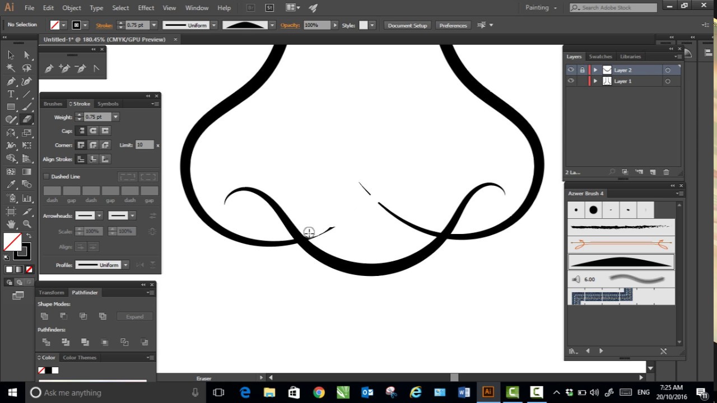Select the Selection tool arrow
This screenshot has height=403, width=717.
(x=11, y=55)
